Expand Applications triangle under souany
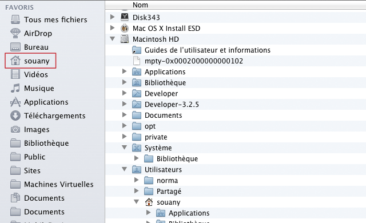Viewport: 366px width, 223px height. coord(149,213)
